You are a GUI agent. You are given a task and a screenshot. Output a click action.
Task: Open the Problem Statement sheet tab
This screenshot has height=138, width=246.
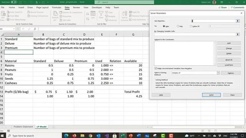click(23, 127)
